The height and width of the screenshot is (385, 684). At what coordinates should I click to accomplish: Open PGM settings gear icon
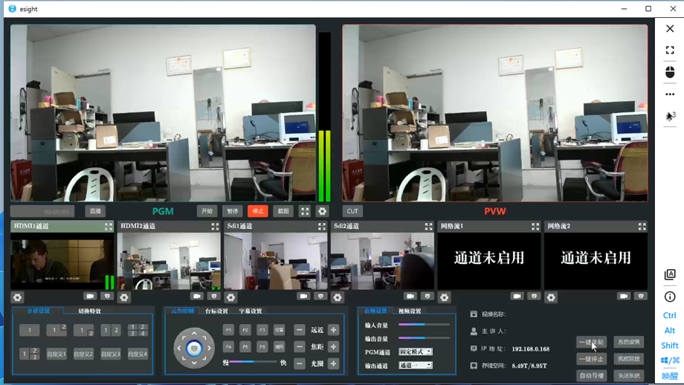coord(322,211)
